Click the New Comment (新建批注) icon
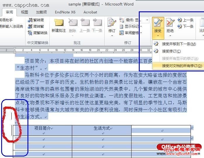 coord(59,22)
